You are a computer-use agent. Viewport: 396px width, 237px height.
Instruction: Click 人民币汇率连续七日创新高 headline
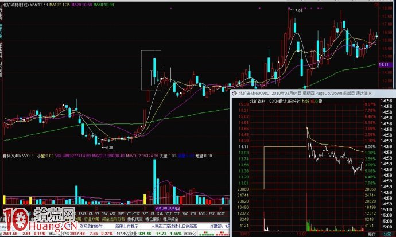point(174,227)
